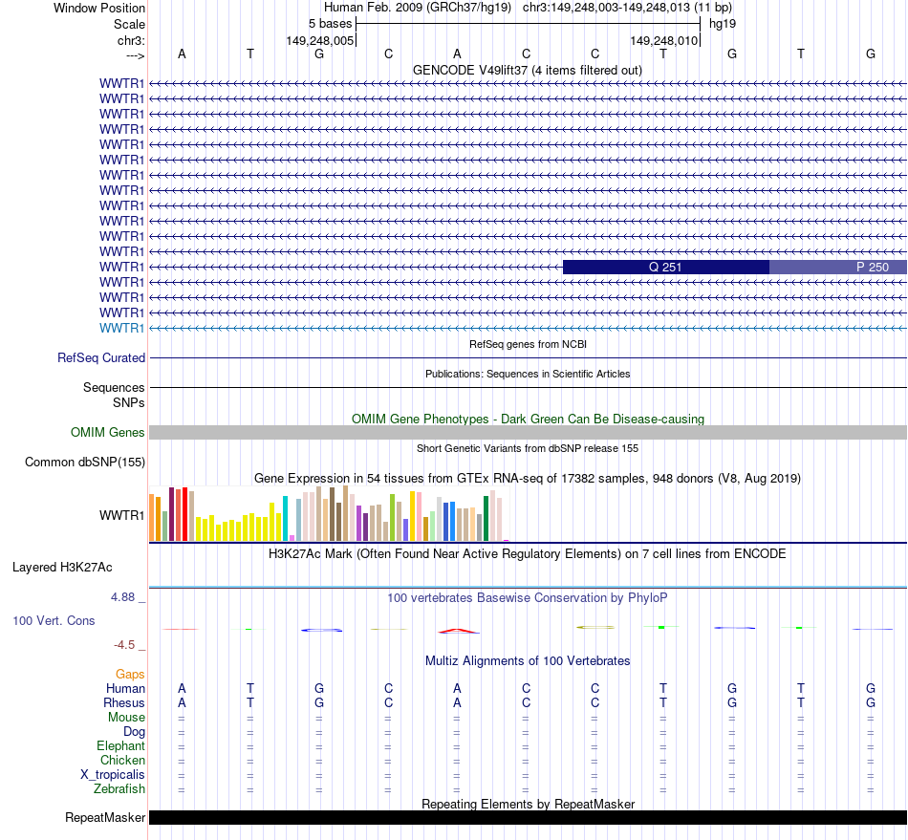The width and height of the screenshot is (908, 840).
Task: Select the Elephant alignment row label
Action: (x=120, y=745)
